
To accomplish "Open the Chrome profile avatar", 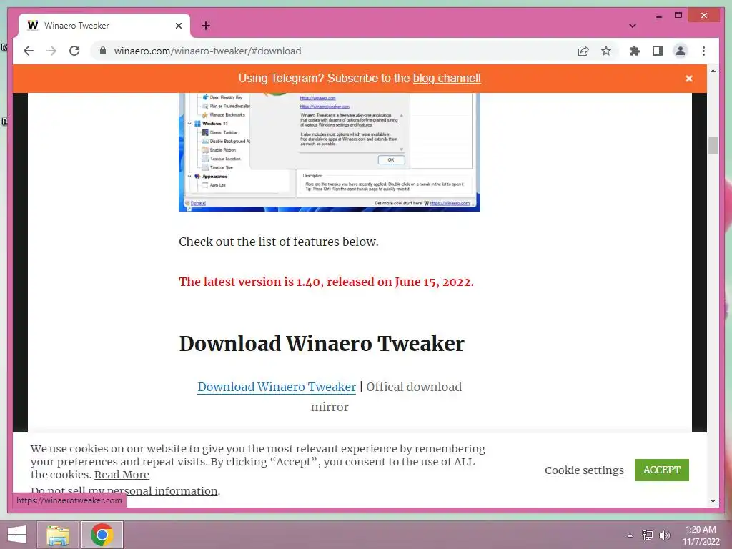I will (x=681, y=51).
